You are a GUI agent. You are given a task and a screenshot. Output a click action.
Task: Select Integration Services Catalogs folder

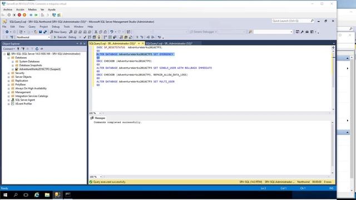pos(32,96)
